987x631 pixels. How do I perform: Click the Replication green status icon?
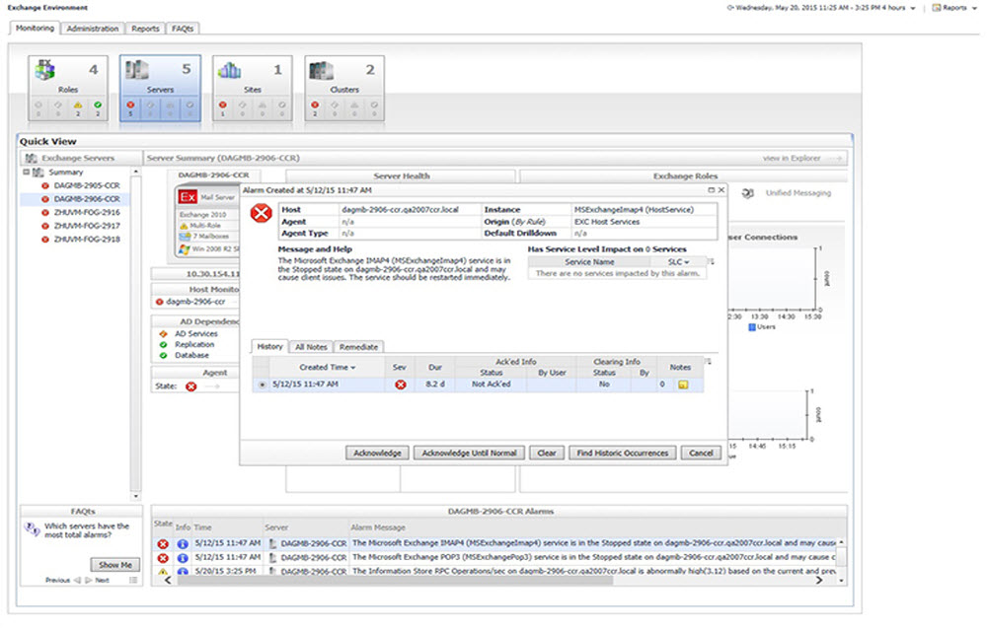click(x=163, y=344)
